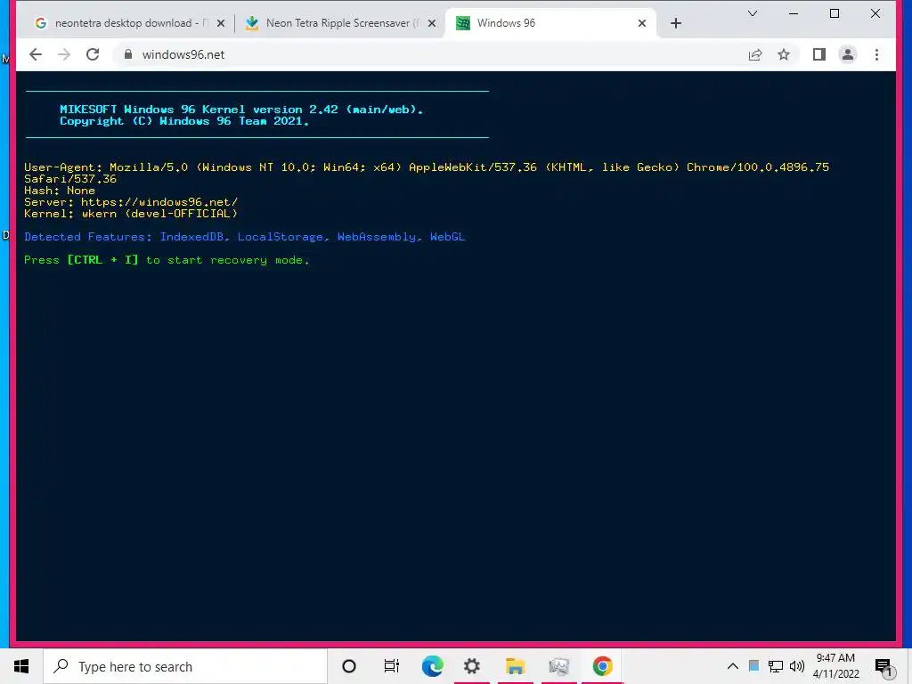Open File Explorer from the taskbar
Image resolution: width=912 pixels, height=684 pixels.
click(x=516, y=666)
